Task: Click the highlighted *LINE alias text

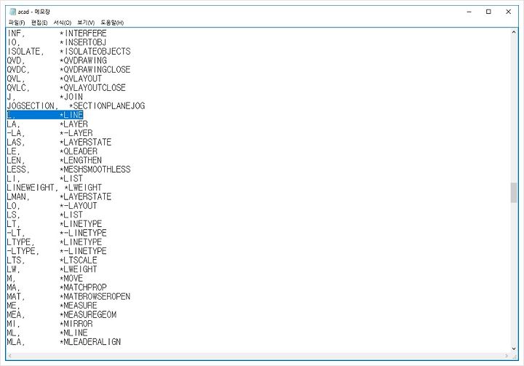Action: point(71,115)
